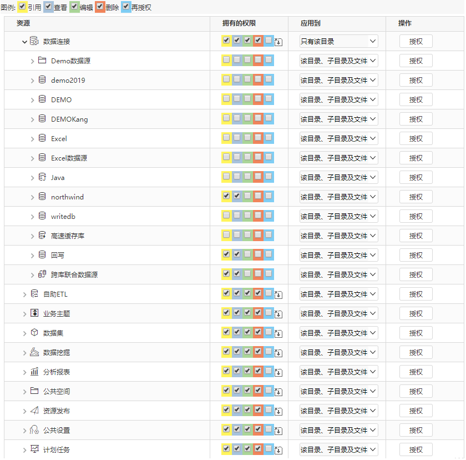Click the 数据集 cube icon

(34, 332)
